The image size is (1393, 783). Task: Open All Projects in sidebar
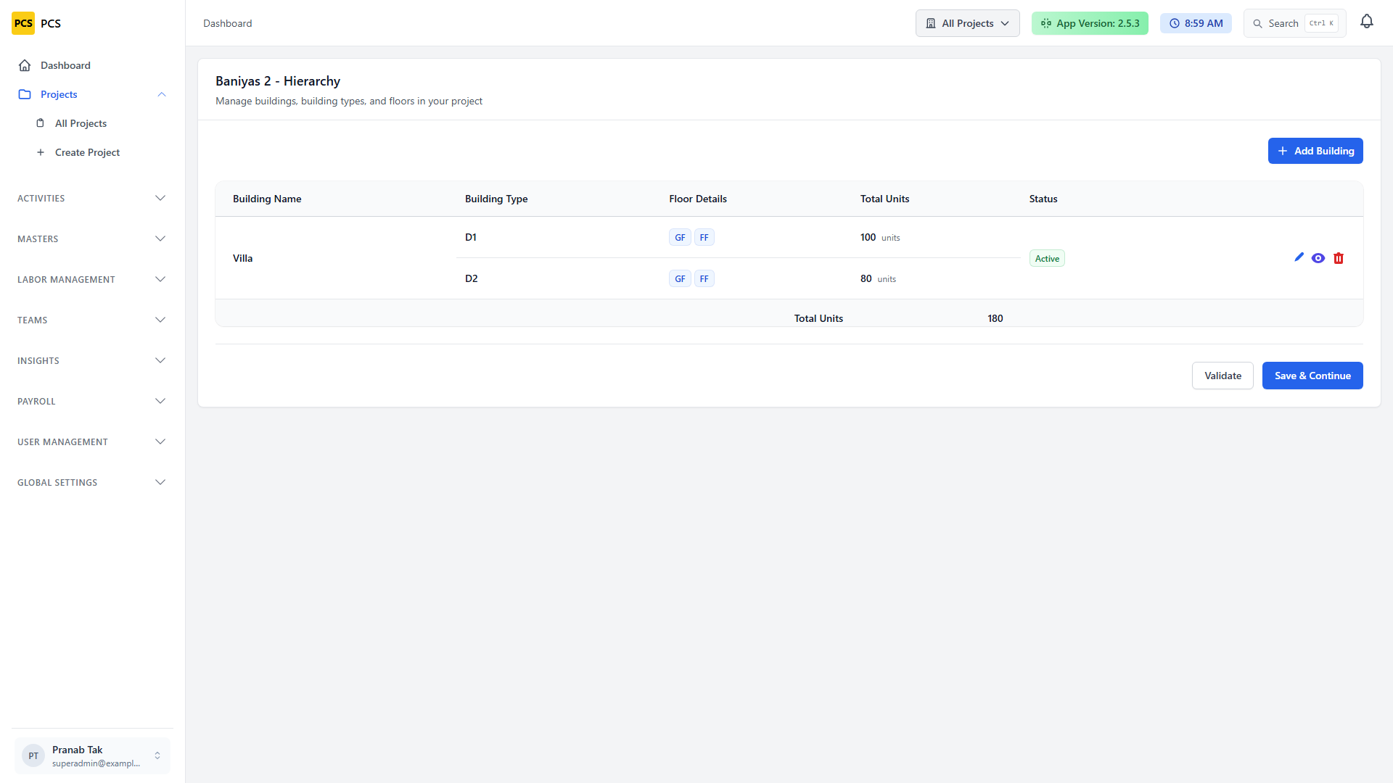[81, 123]
